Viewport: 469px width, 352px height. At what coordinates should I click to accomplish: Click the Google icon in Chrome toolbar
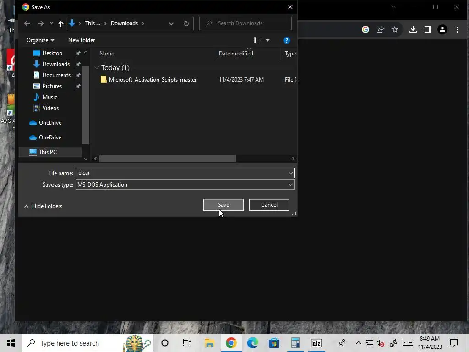(x=365, y=29)
